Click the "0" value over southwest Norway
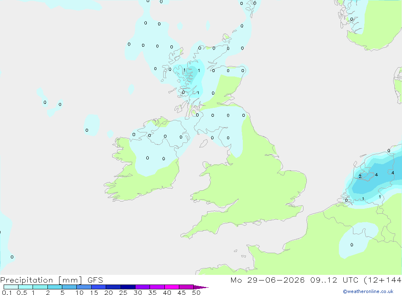This screenshot has height=295, width=402. [x=352, y=19]
